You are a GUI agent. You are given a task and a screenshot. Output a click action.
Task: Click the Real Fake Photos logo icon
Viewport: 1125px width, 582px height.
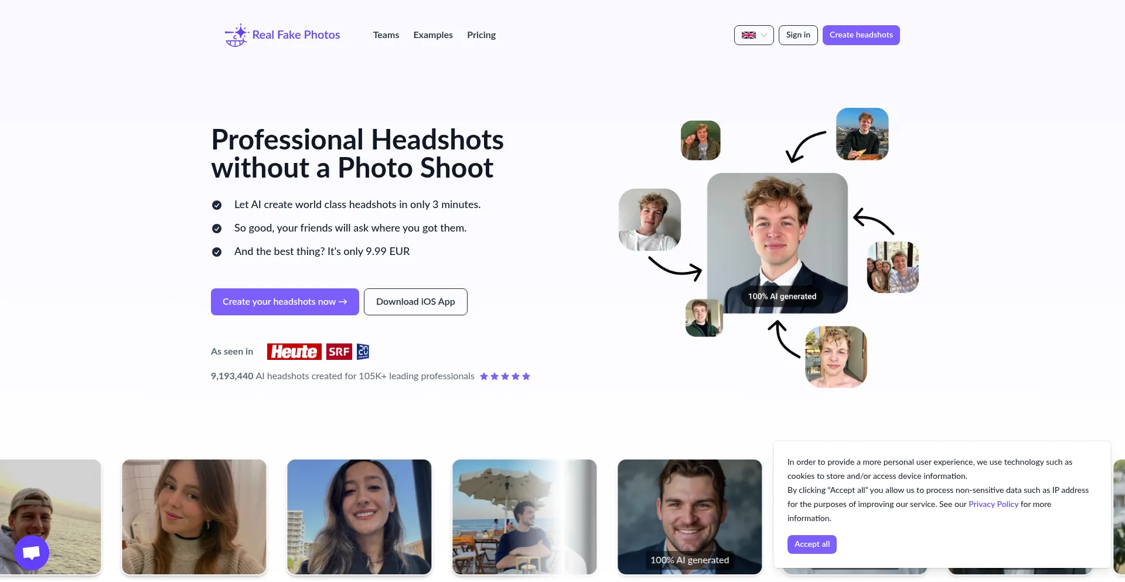point(236,35)
